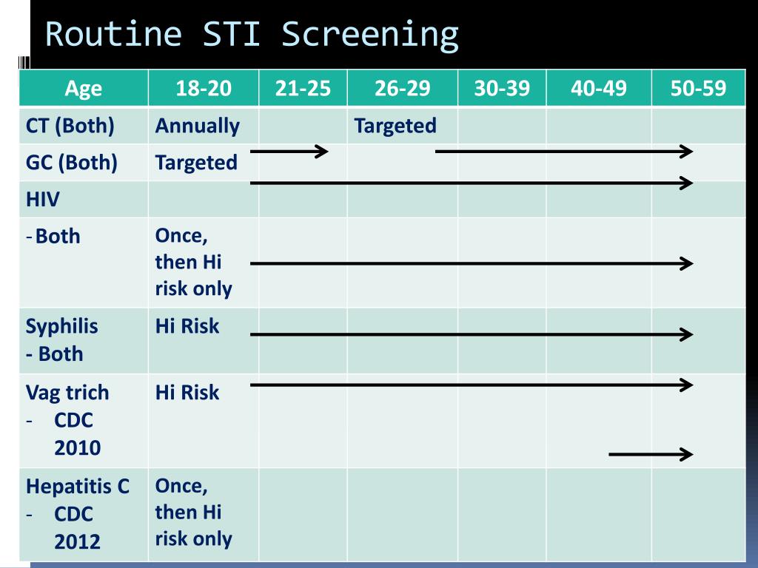
Task: Select the 26-29 column header
Action: (403, 88)
